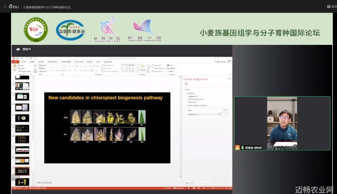337x194 pixels.
Task: Close the Format Background pane
Action: pyautogui.click(x=230, y=79)
